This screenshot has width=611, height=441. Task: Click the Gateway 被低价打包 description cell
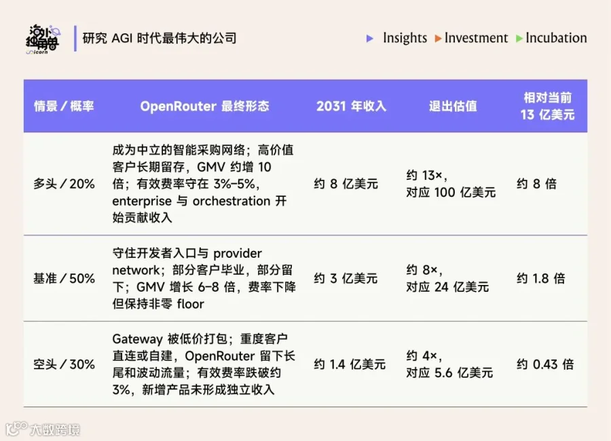coord(204,364)
